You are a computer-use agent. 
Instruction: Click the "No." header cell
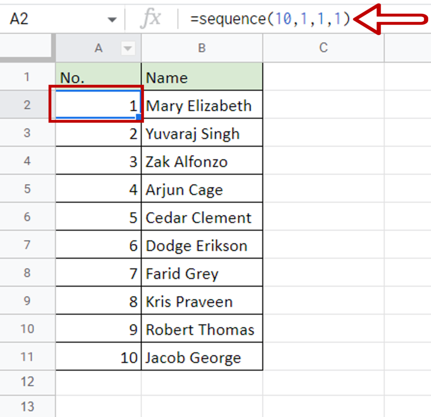[98, 77]
